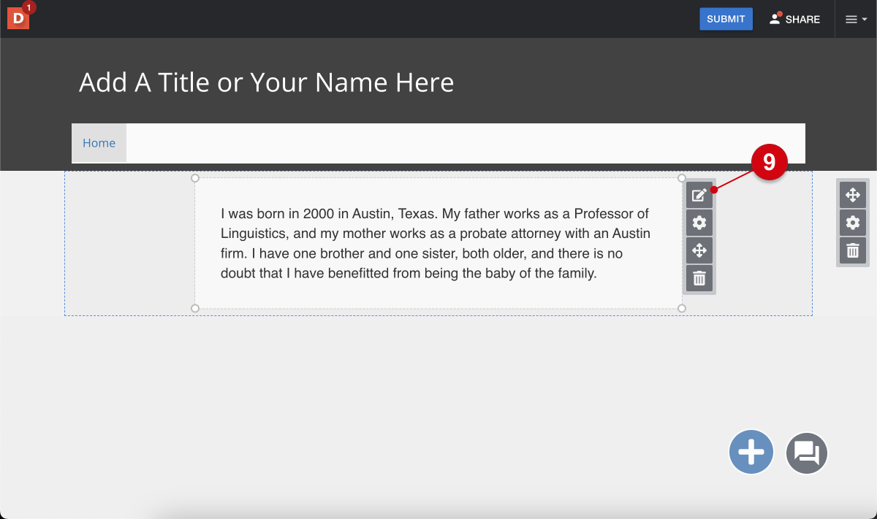Click the top-left resize handle of text module
This screenshot has width=877, height=519.
point(195,178)
